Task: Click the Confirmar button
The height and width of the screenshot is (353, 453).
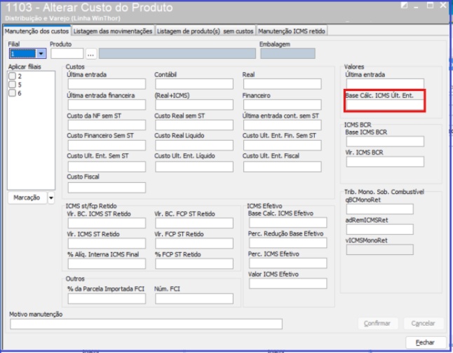Action: click(377, 324)
